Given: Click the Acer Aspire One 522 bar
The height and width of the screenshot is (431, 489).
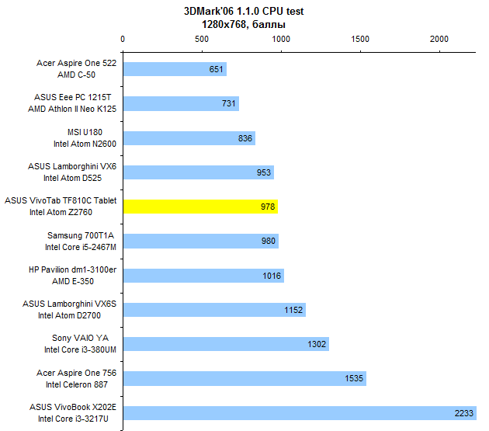Looking at the screenshot, I should click(x=175, y=69).
